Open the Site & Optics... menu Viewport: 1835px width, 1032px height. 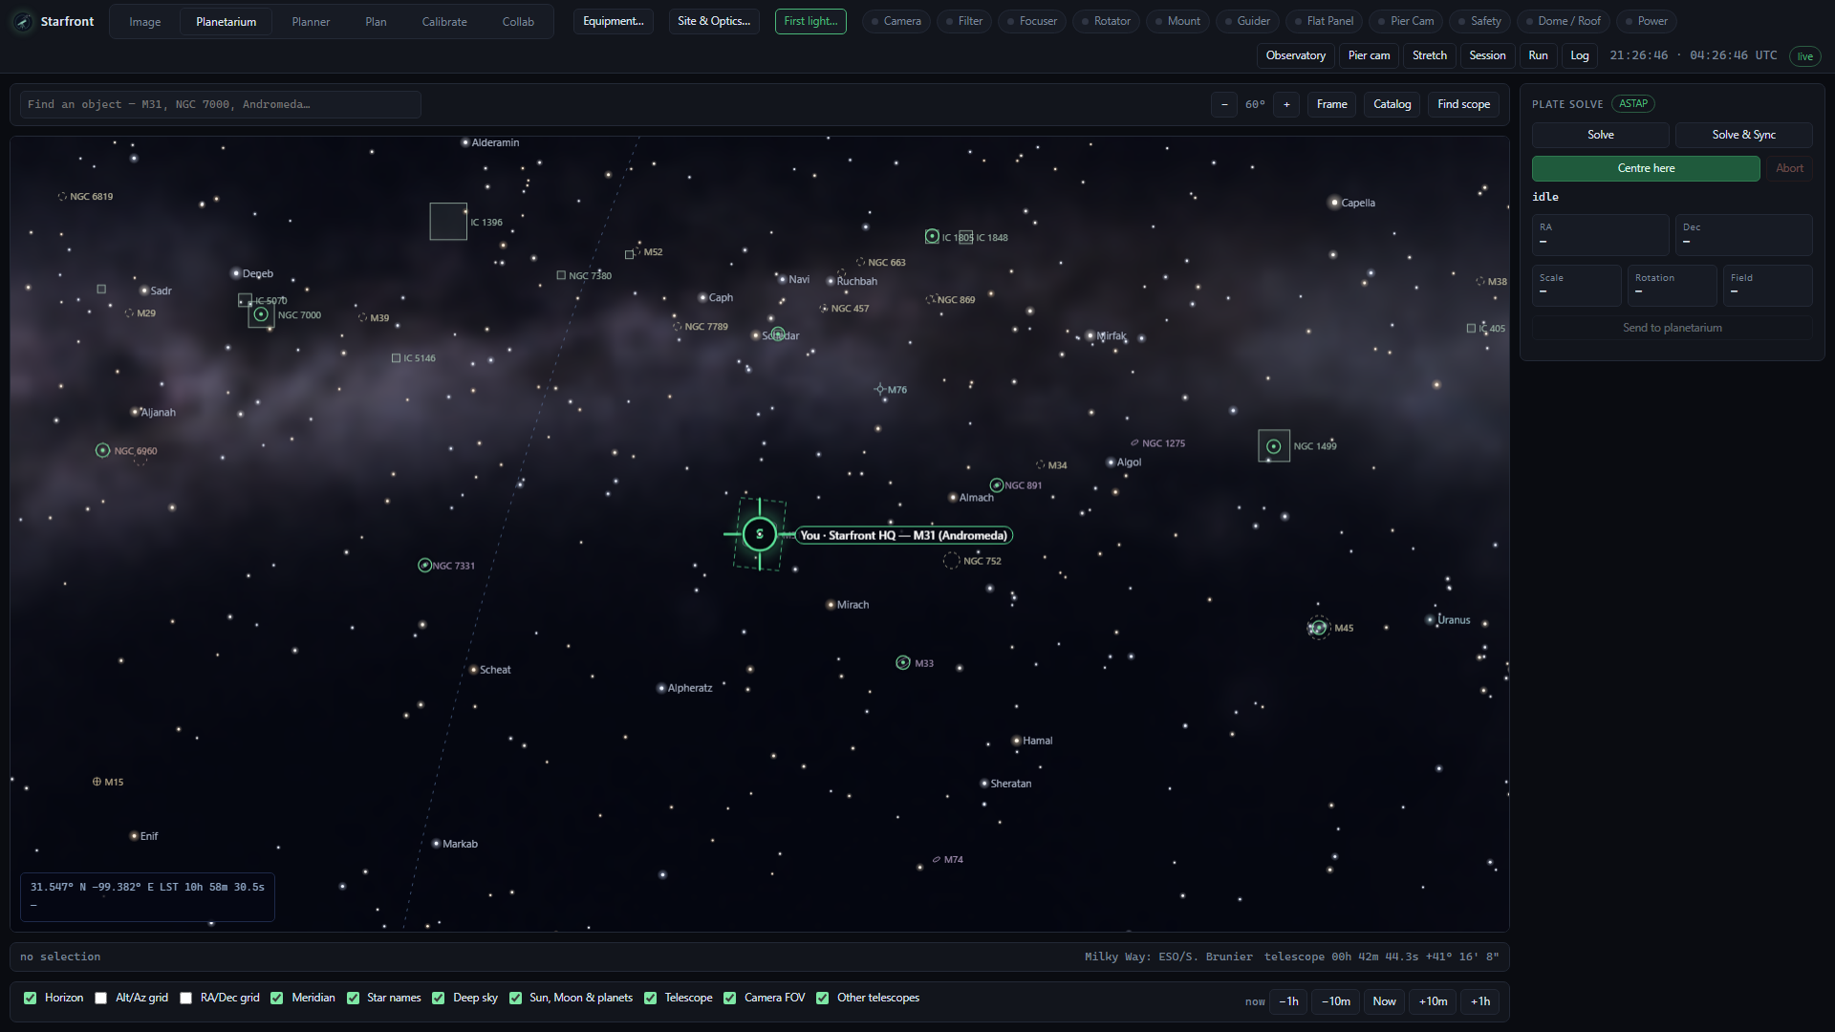[714, 21]
